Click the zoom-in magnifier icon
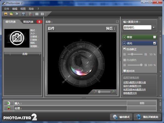164x123 pixels. 113,92
